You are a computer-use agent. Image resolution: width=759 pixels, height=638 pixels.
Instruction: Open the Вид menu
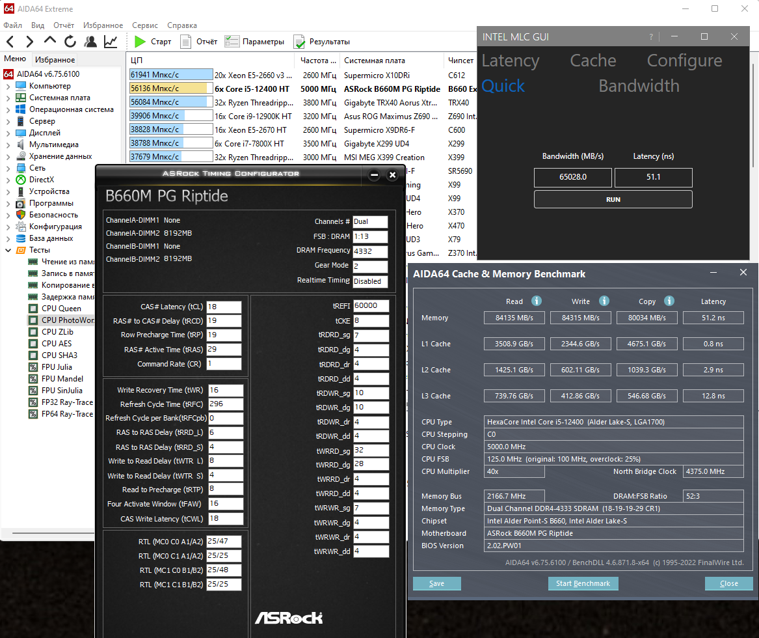pos(38,25)
